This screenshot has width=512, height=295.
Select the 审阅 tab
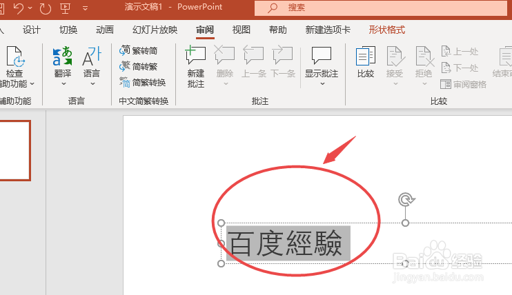205,30
